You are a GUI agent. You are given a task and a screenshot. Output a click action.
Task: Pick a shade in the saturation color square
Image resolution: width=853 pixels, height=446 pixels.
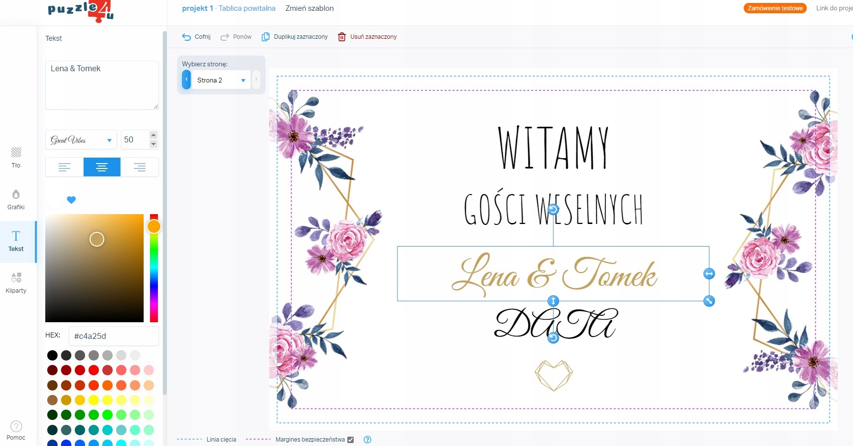(x=94, y=268)
